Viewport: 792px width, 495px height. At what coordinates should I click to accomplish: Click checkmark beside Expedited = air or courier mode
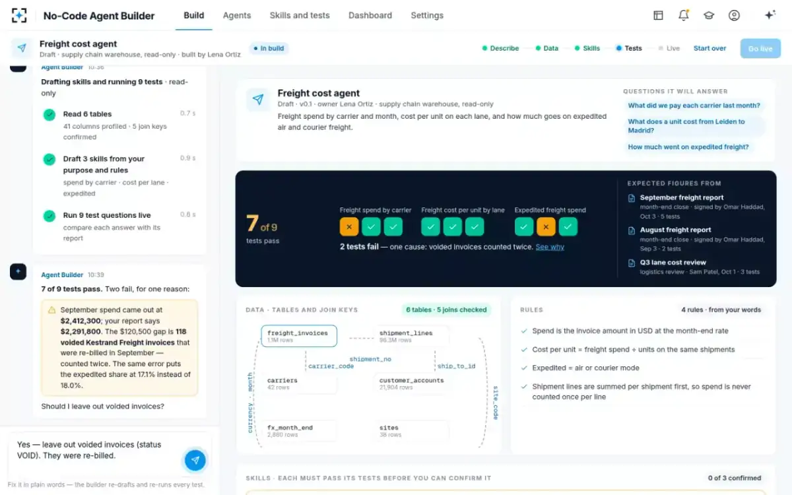coord(524,368)
